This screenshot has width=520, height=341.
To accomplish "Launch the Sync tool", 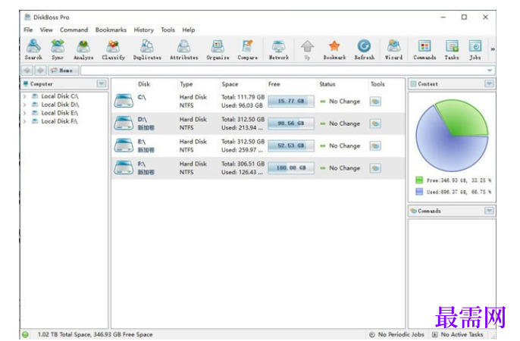I will pos(58,49).
